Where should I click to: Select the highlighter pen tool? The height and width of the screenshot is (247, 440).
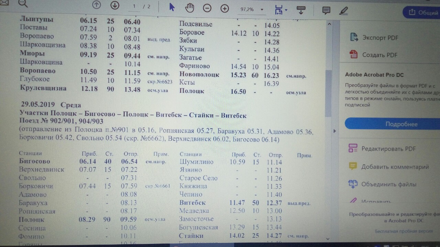click(x=343, y=11)
